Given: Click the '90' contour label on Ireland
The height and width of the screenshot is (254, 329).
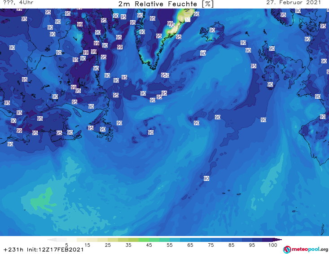Looking at the screenshot, I should click(x=270, y=84).
